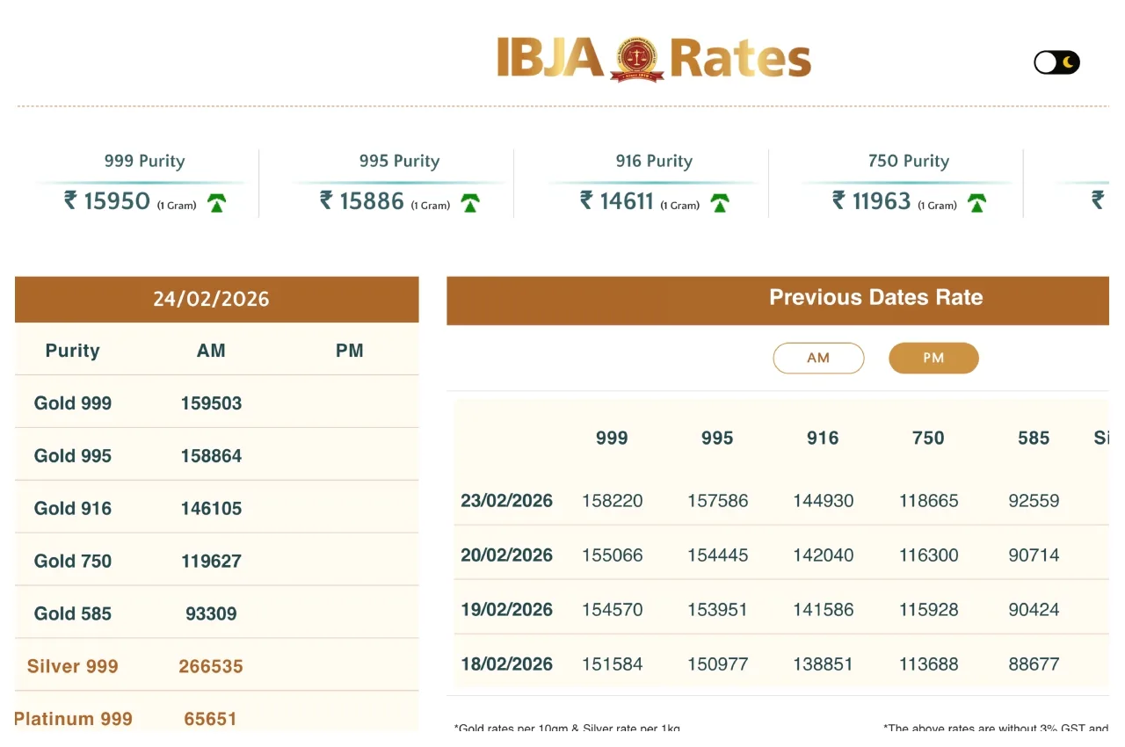
Task: Select the PM rates toggle button
Action: coord(933,358)
